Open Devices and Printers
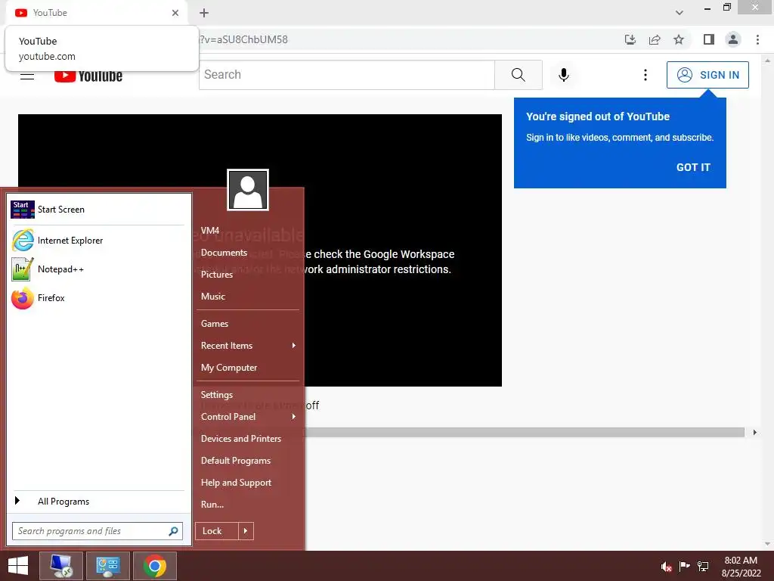The image size is (774, 581). pyautogui.click(x=241, y=439)
